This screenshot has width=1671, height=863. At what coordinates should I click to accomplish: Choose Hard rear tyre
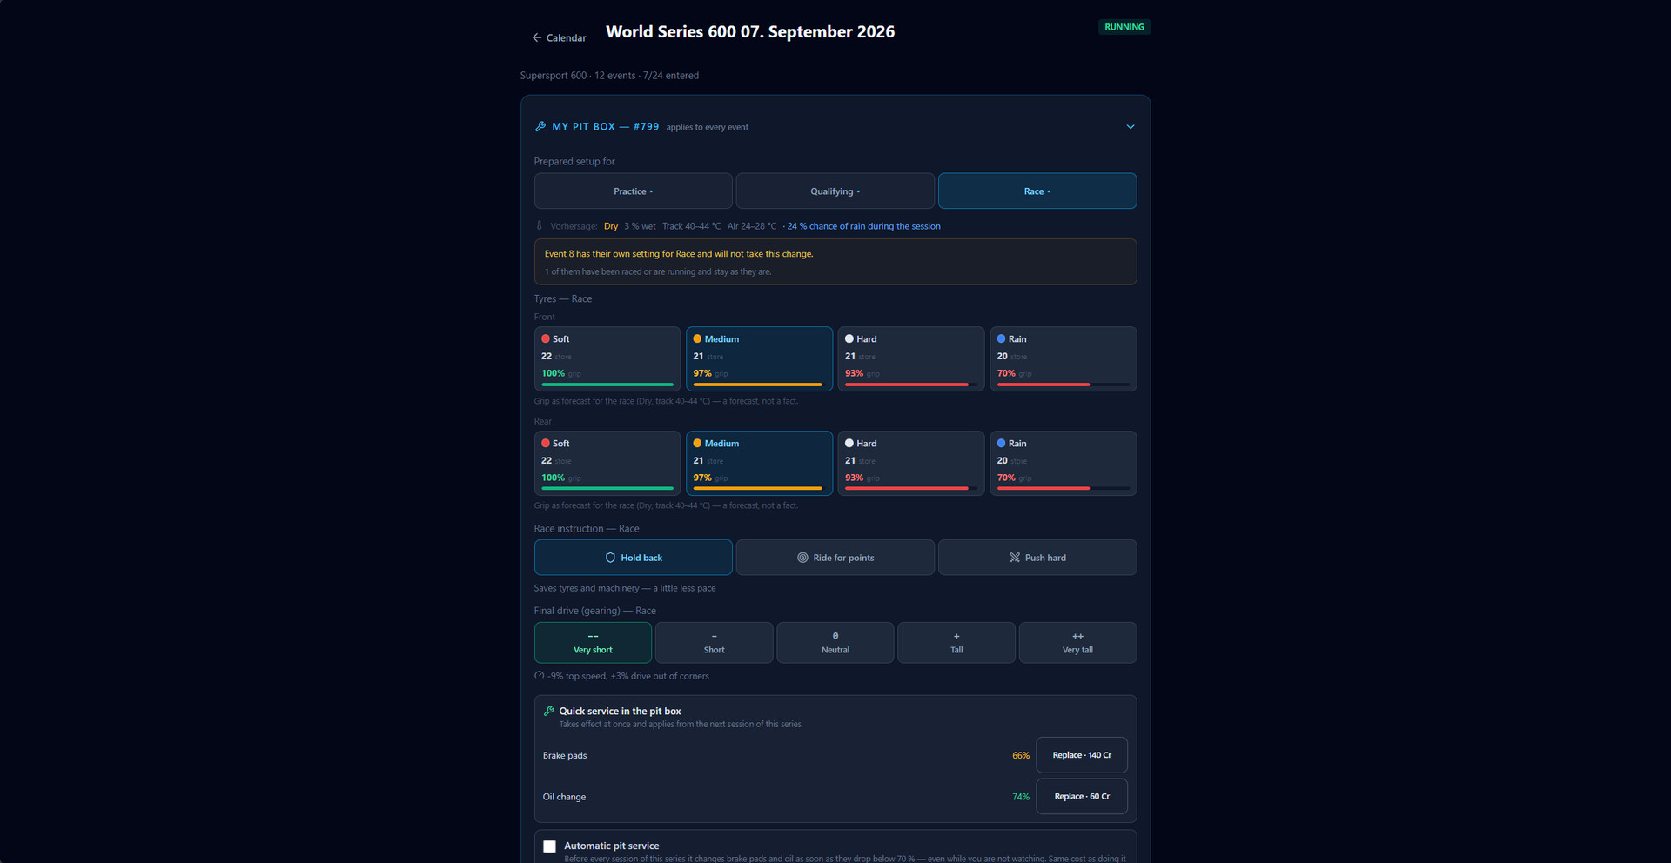(911, 463)
